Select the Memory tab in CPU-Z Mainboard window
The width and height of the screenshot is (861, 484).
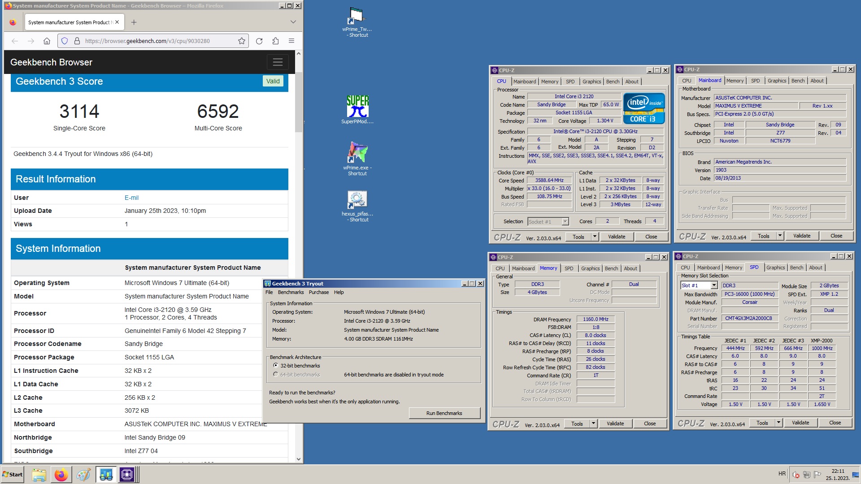pos(735,81)
